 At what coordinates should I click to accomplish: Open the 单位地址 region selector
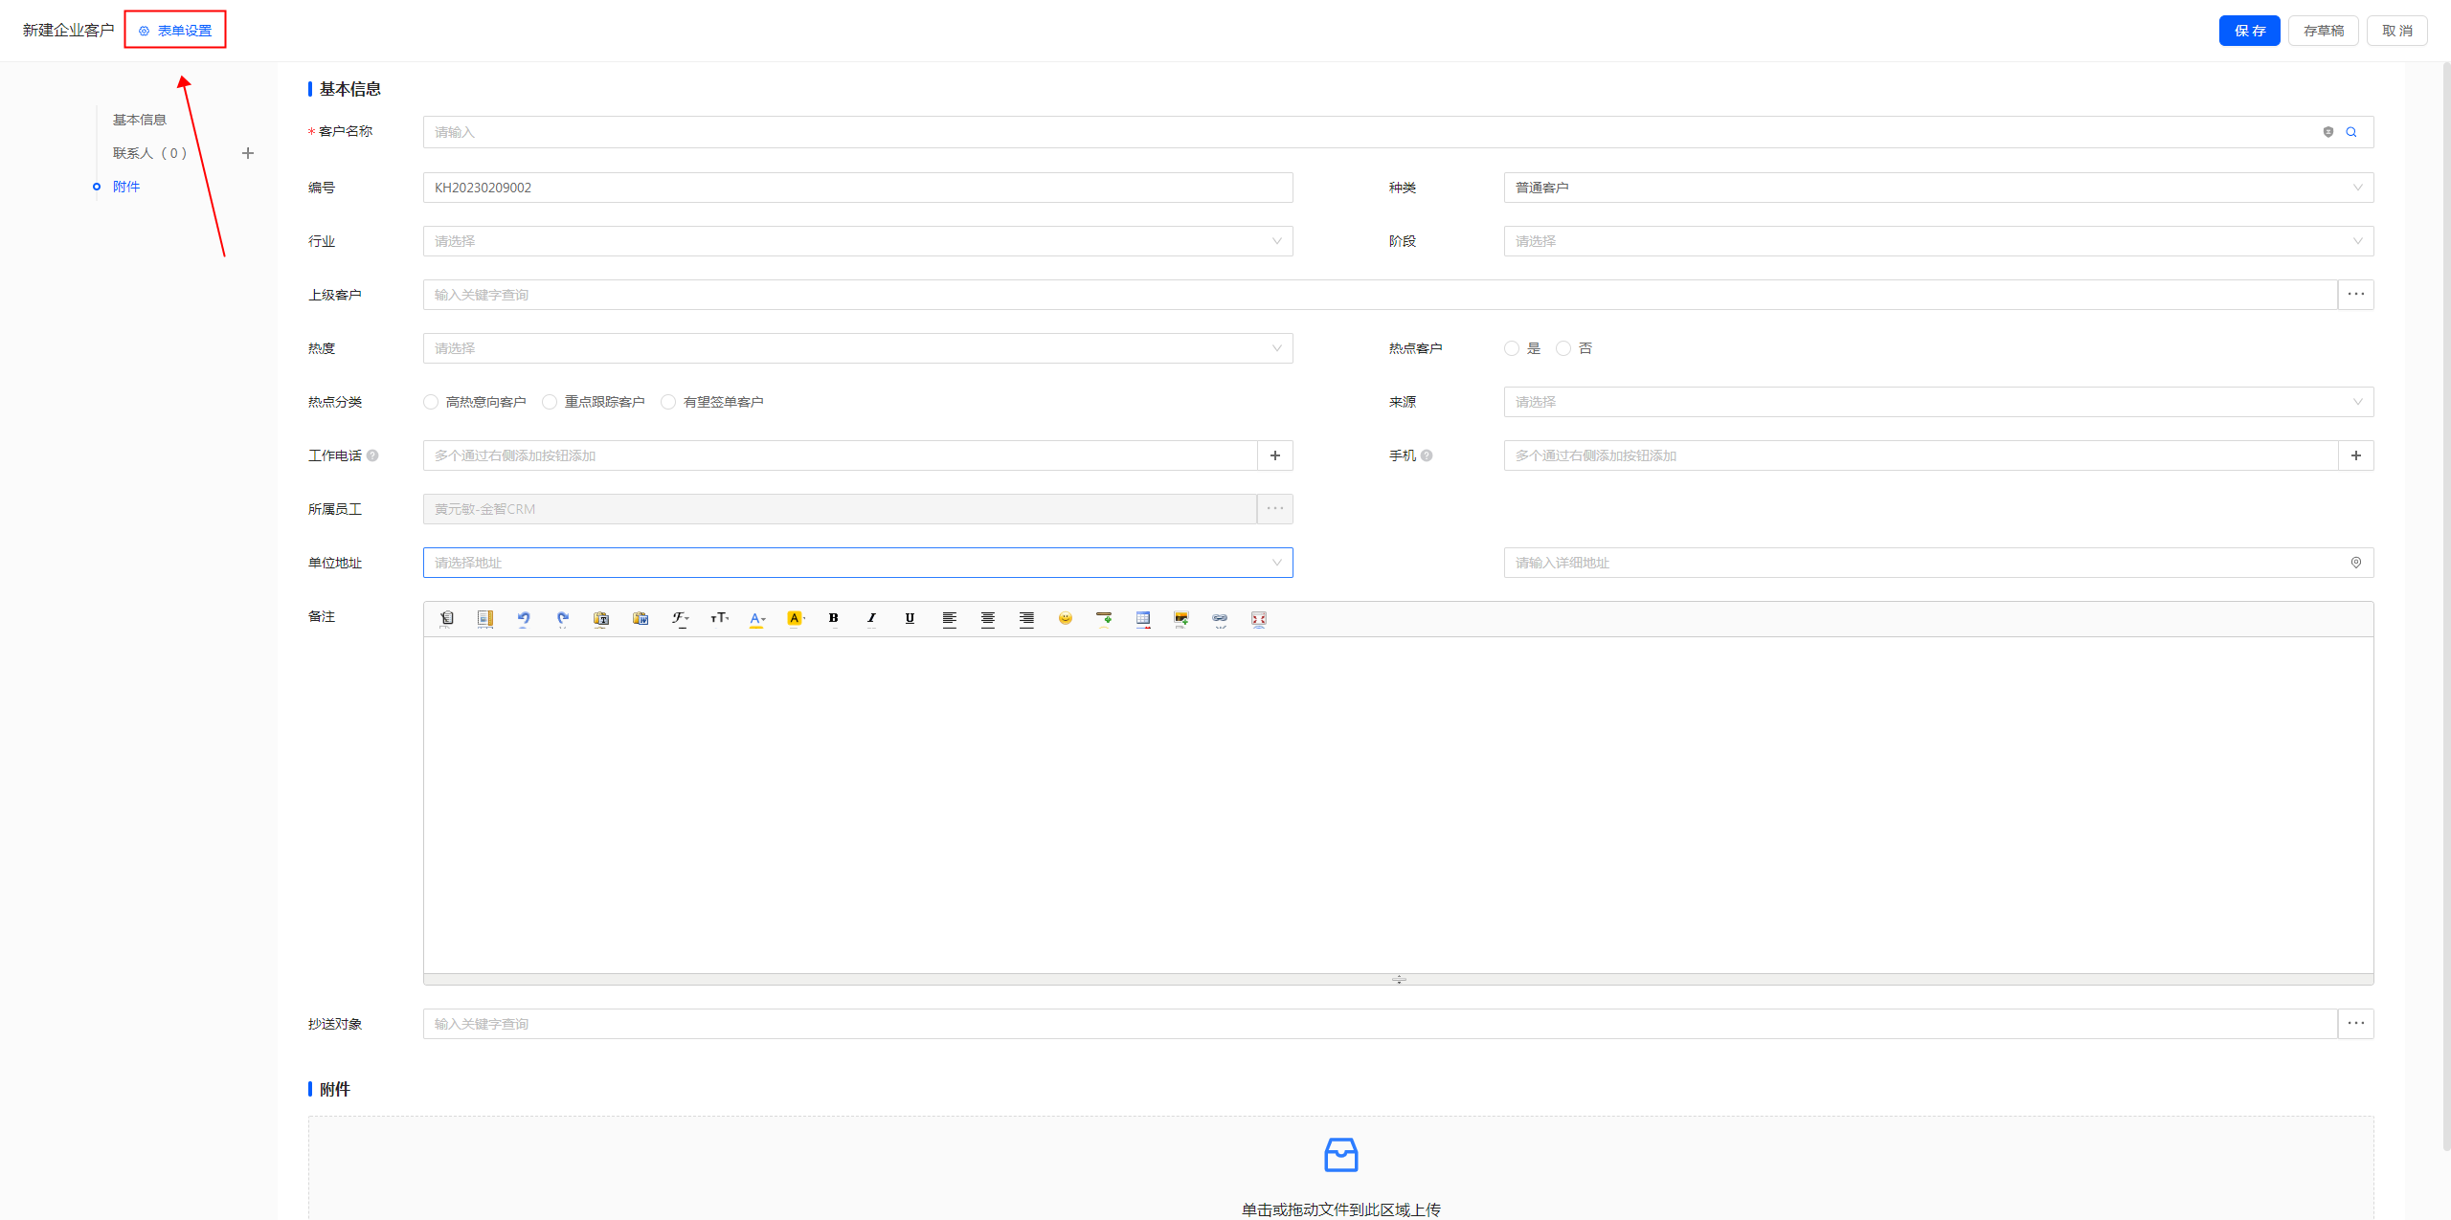click(858, 563)
